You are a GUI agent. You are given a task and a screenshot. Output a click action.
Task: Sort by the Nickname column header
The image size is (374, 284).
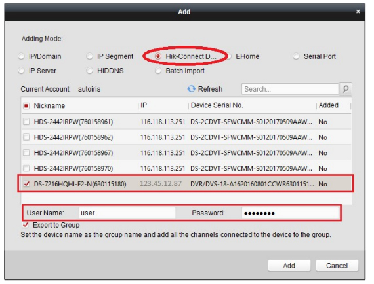[x=49, y=105]
